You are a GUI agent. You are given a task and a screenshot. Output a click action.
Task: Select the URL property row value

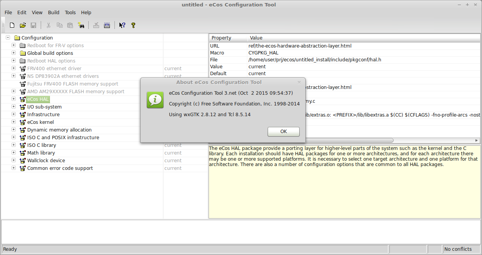tap(300, 46)
